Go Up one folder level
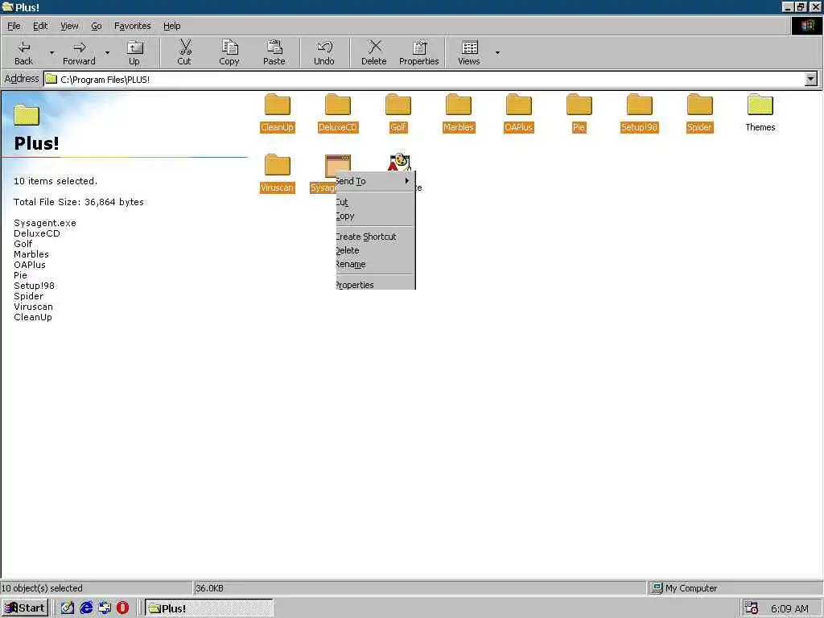Screen dimensions: 824x618 [134, 52]
